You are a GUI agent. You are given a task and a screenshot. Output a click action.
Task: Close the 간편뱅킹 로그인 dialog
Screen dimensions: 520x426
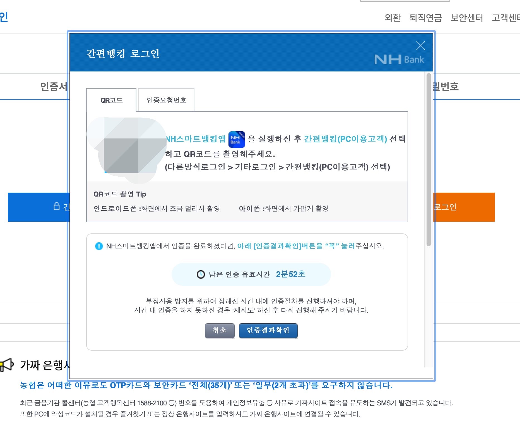point(420,46)
